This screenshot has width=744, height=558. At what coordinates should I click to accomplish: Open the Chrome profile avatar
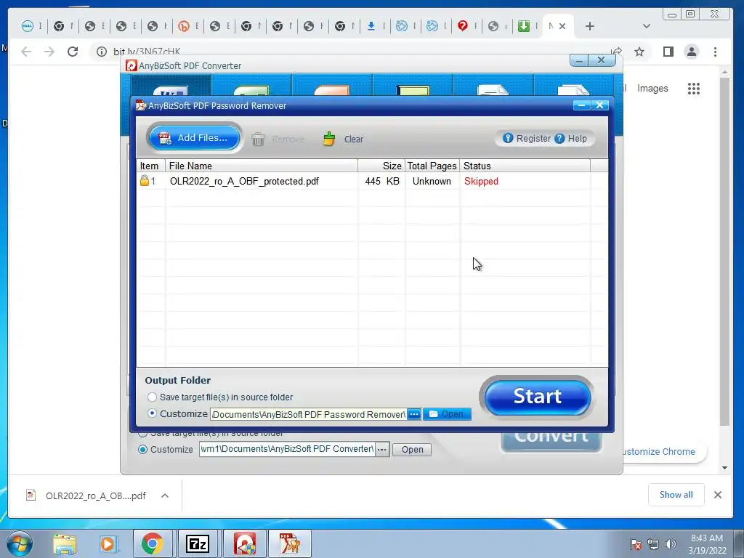[692, 52]
